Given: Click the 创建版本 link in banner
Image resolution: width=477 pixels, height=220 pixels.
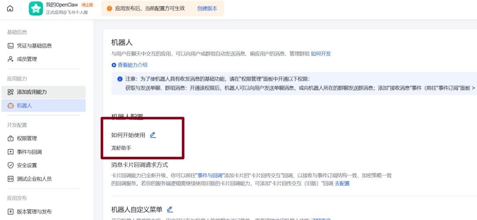Looking at the screenshot, I should [x=207, y=8].
